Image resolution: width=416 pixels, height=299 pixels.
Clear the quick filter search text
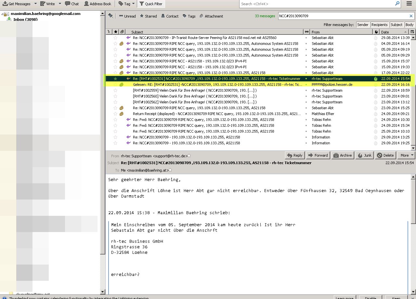411,16
